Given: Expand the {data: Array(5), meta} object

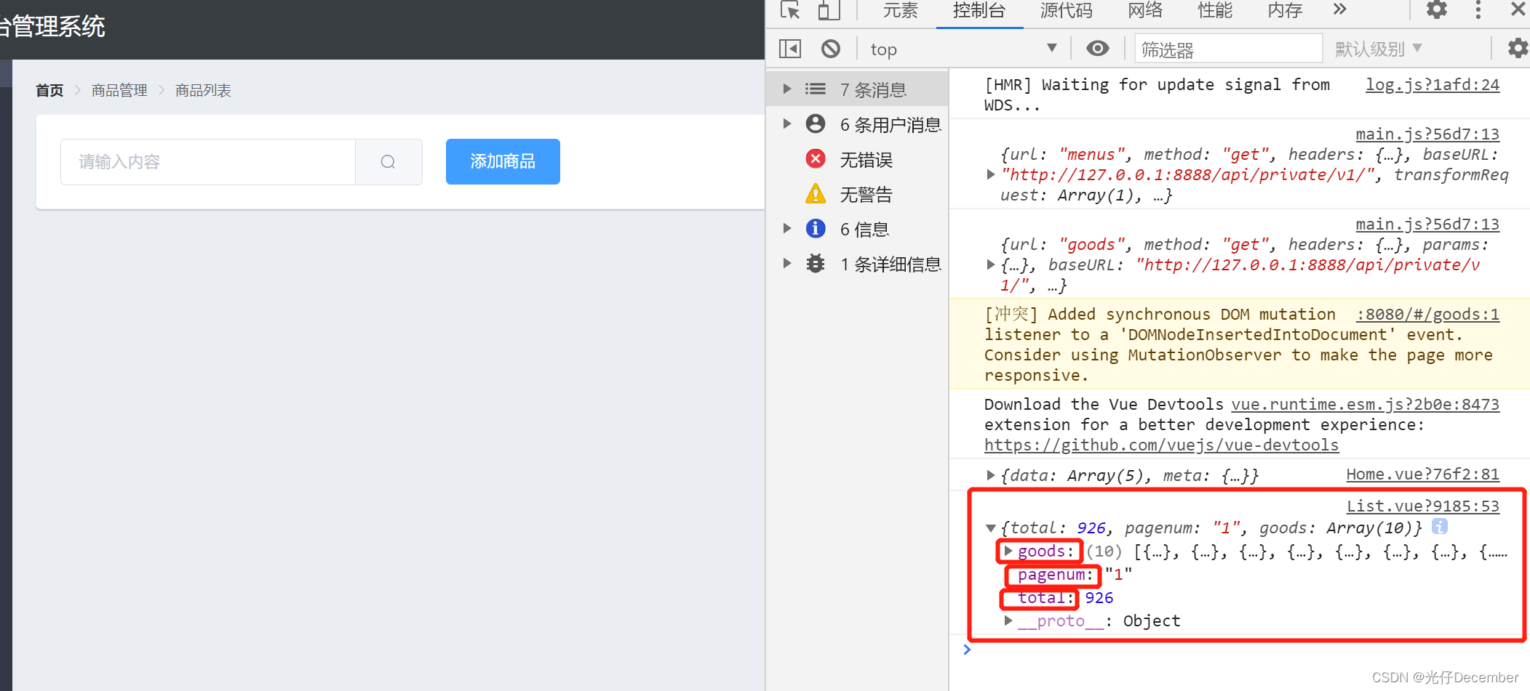Looking at the screenshot, I should click(x=990, y=475).
